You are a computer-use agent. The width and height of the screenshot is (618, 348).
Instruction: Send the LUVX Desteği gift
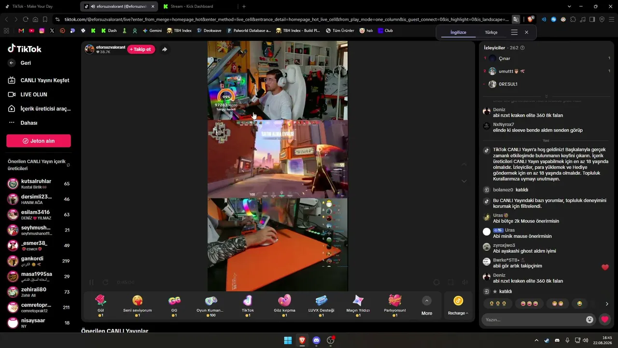(321, 305)
